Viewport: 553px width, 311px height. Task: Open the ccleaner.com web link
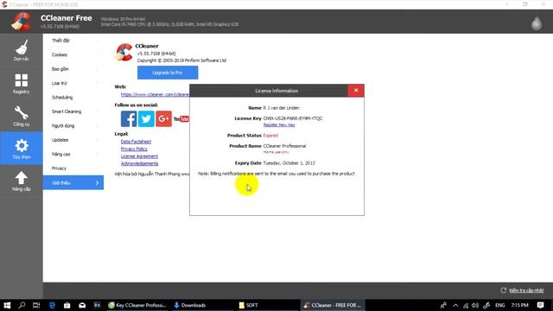pos(155,94)
